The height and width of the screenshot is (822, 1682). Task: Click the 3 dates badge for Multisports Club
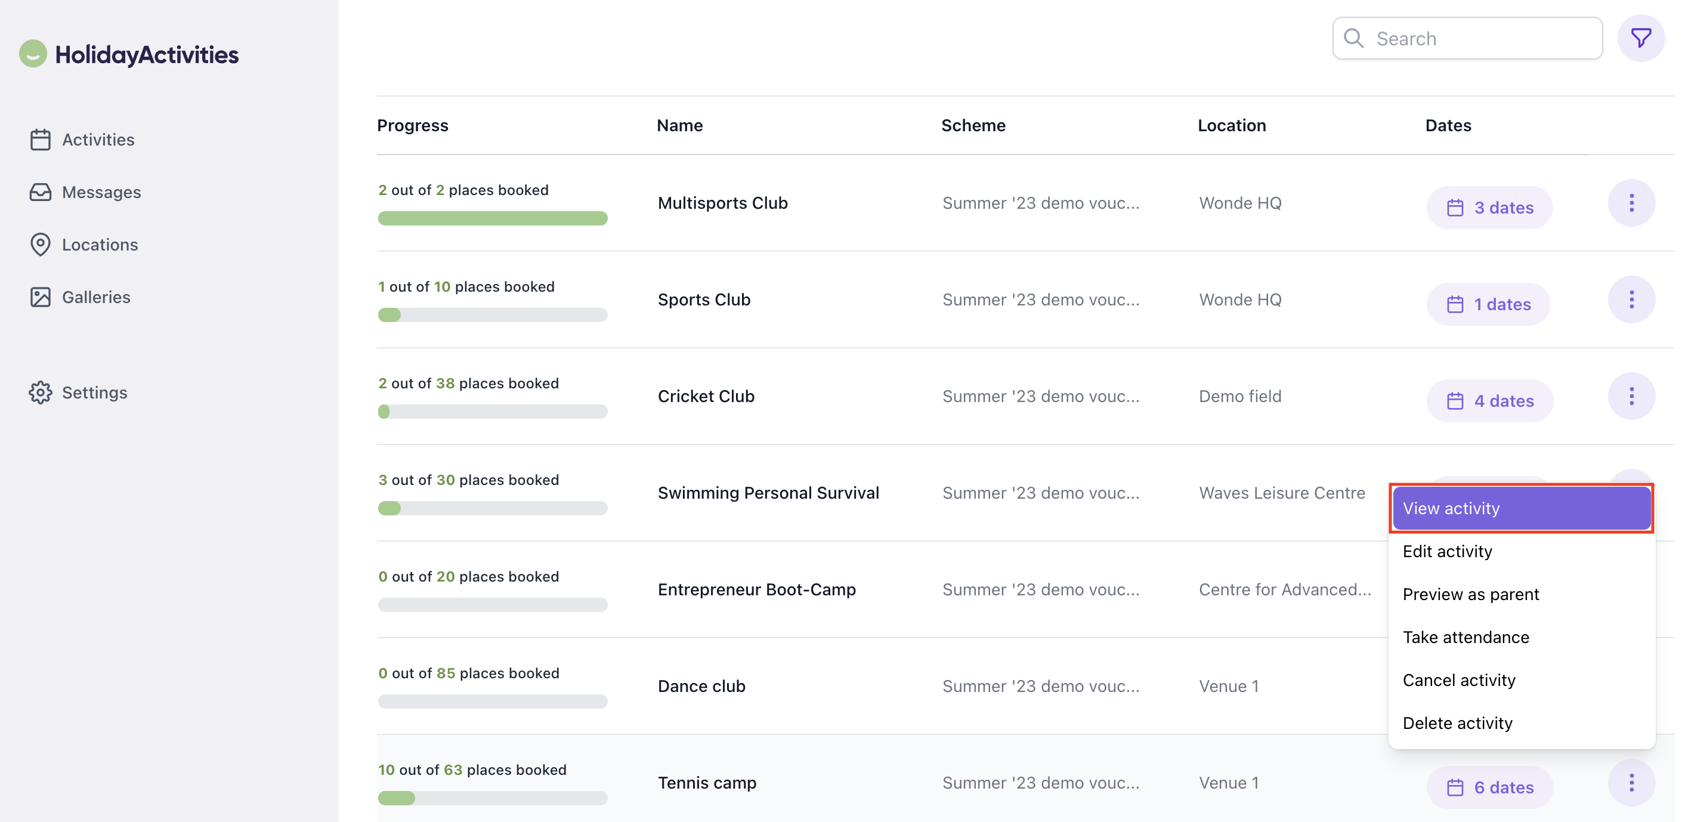1489,208
